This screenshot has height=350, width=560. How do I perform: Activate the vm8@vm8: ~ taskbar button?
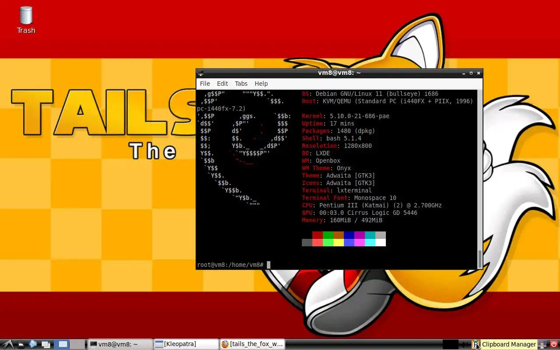pyautogui.click(x=120, y=344)
